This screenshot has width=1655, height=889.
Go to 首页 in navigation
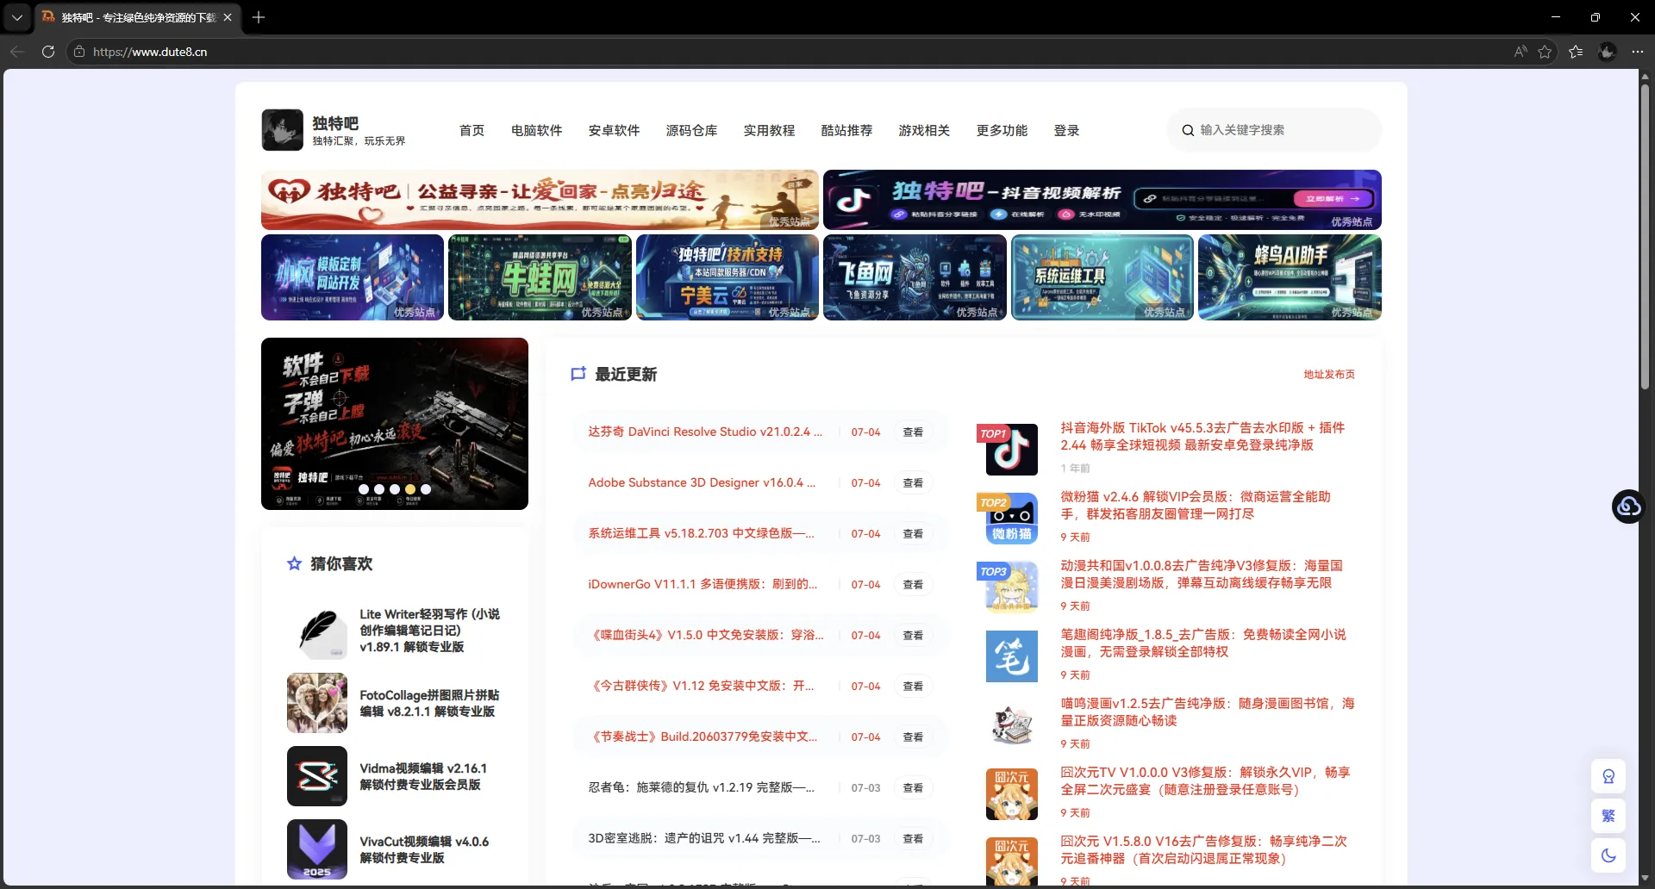472,130
